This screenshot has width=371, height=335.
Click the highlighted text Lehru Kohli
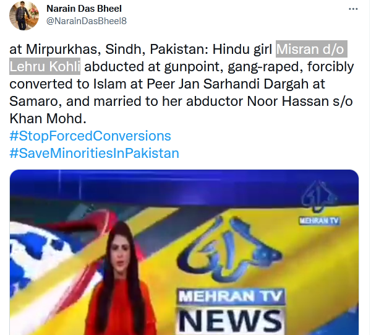[x=45, y=66]
